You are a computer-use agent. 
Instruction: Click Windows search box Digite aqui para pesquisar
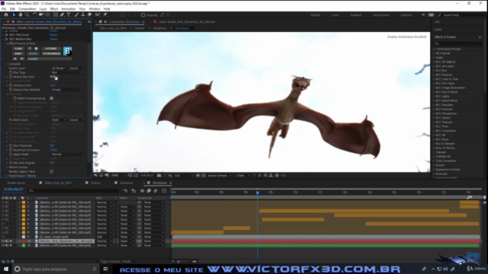coord(55,269)
